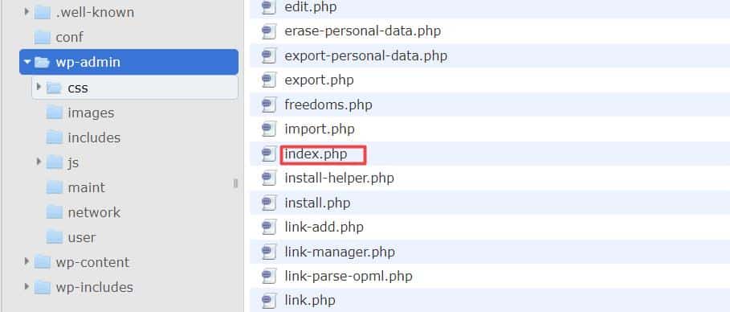730x312 pixels.
Task: Click the index.php file icon
Action: click(x=268, y=154)
